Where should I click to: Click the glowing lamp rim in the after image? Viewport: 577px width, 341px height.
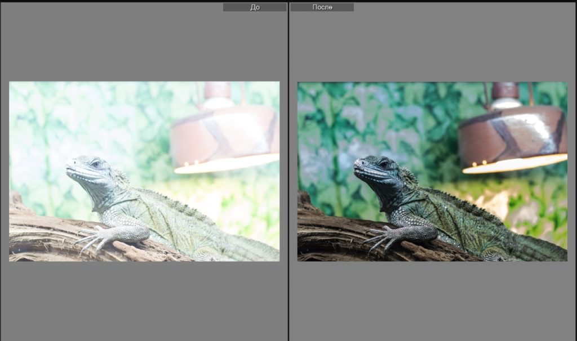coord(514,164)
